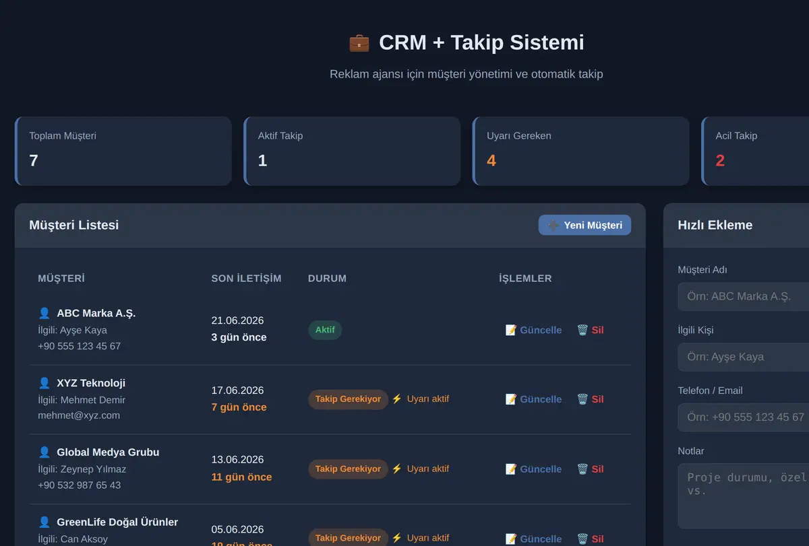Image resolution: width=809 pixels, height=546 pixels.
Task: Click the email mehmet@xyz.com
Action: coord(79,415)
